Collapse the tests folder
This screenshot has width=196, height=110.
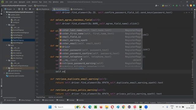7,45
